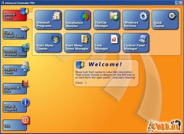184x134 pixels.
Task: Click the Internet Browser Tools globe icon
Action: (26, 47)
